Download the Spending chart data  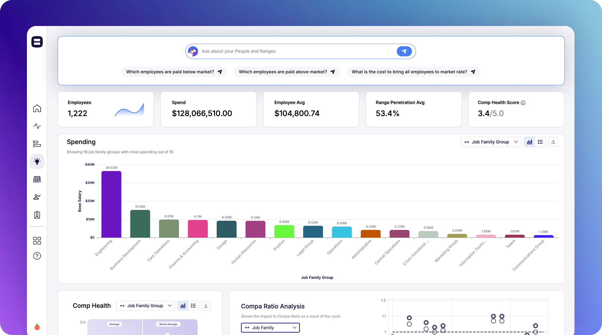tap(553, 142)
